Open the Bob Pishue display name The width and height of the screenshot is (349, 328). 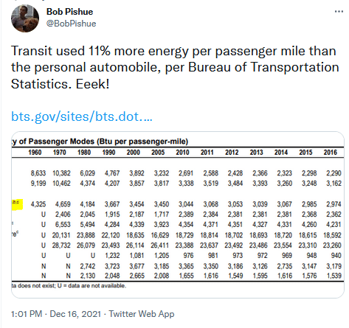pyautogui.click(x=69, y=12)
